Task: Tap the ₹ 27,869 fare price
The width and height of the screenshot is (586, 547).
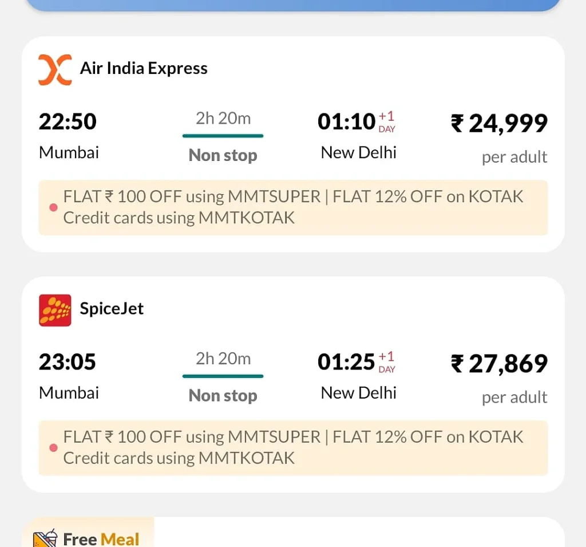Action: (499, 364)
